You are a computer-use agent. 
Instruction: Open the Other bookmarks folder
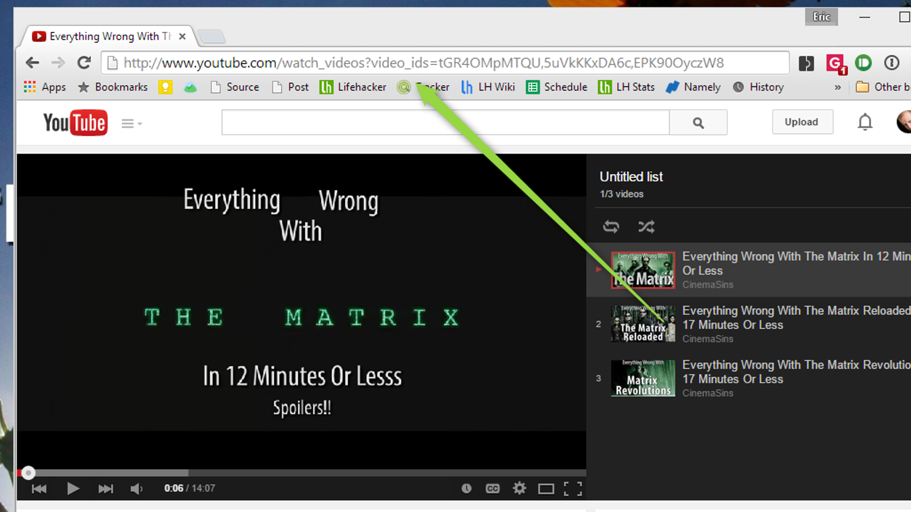[x=883, y=87]
